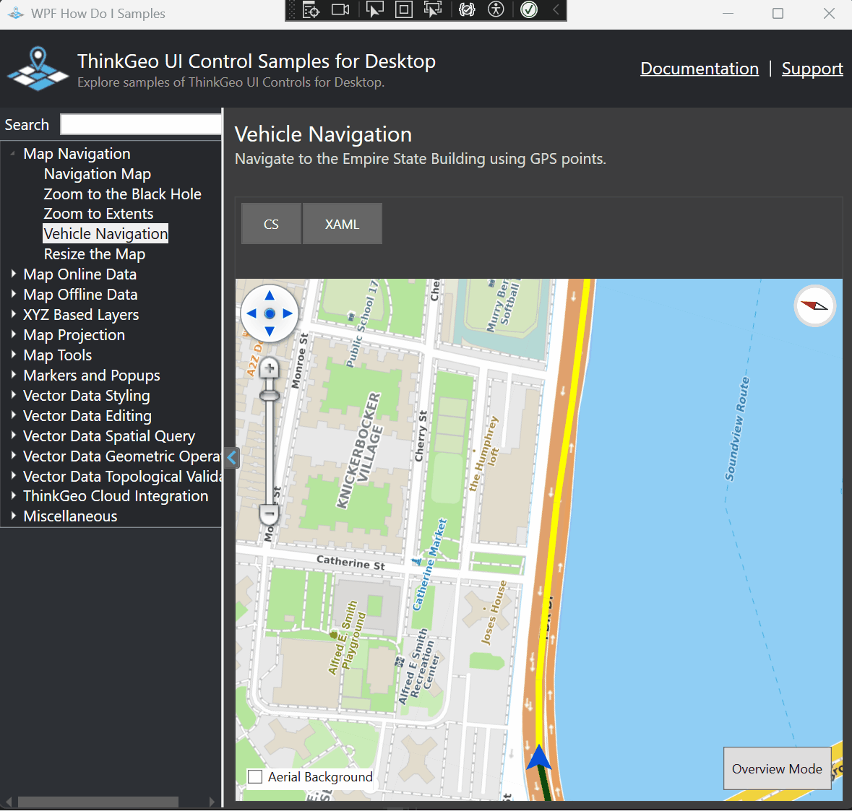Open the Documentation link
The image size is (852, 811).
point(700,69)
